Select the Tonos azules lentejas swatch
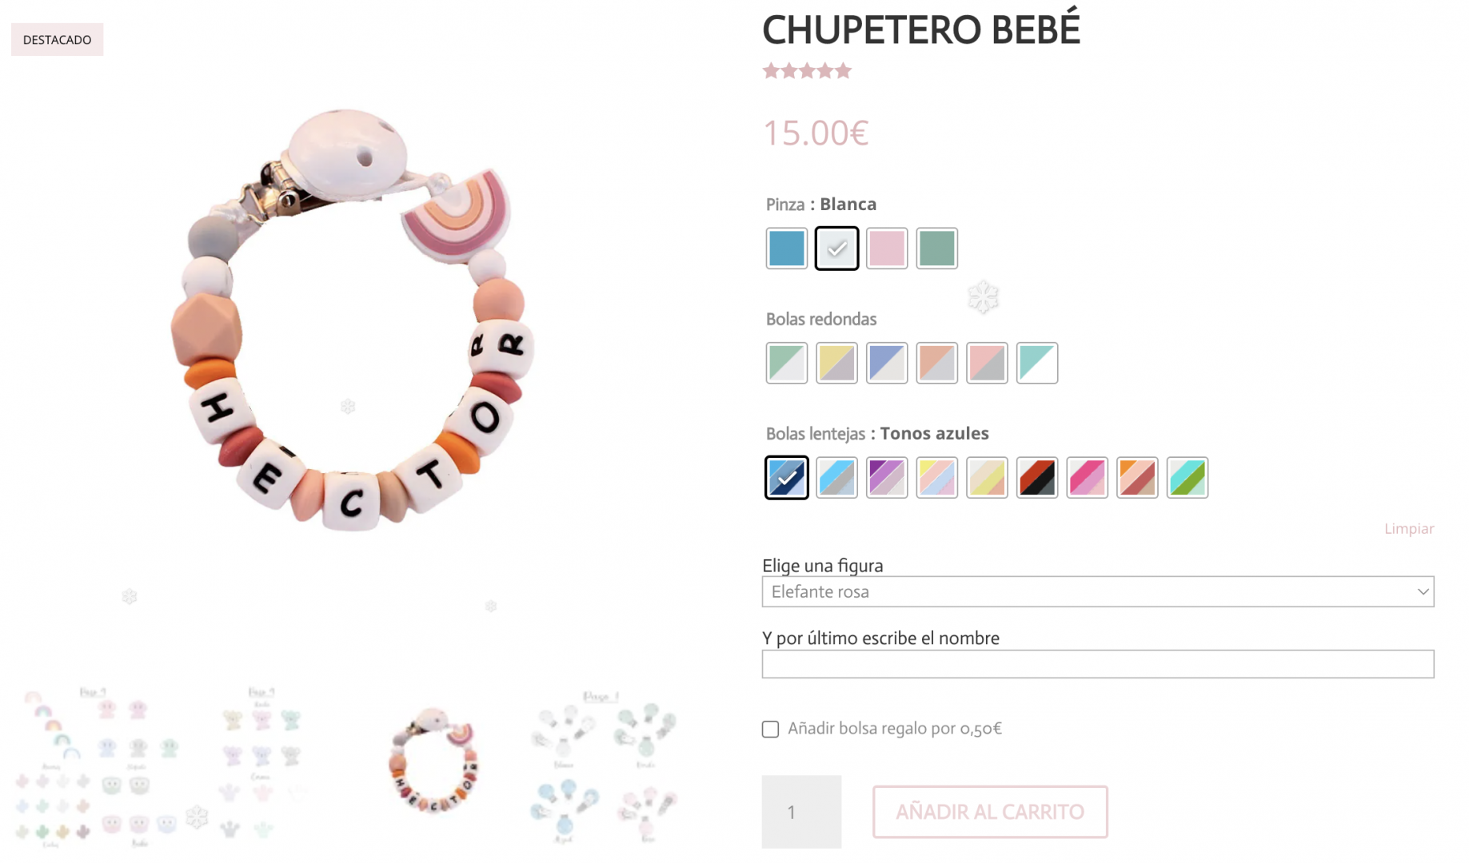1469x863 pixels. pos(786,477)
